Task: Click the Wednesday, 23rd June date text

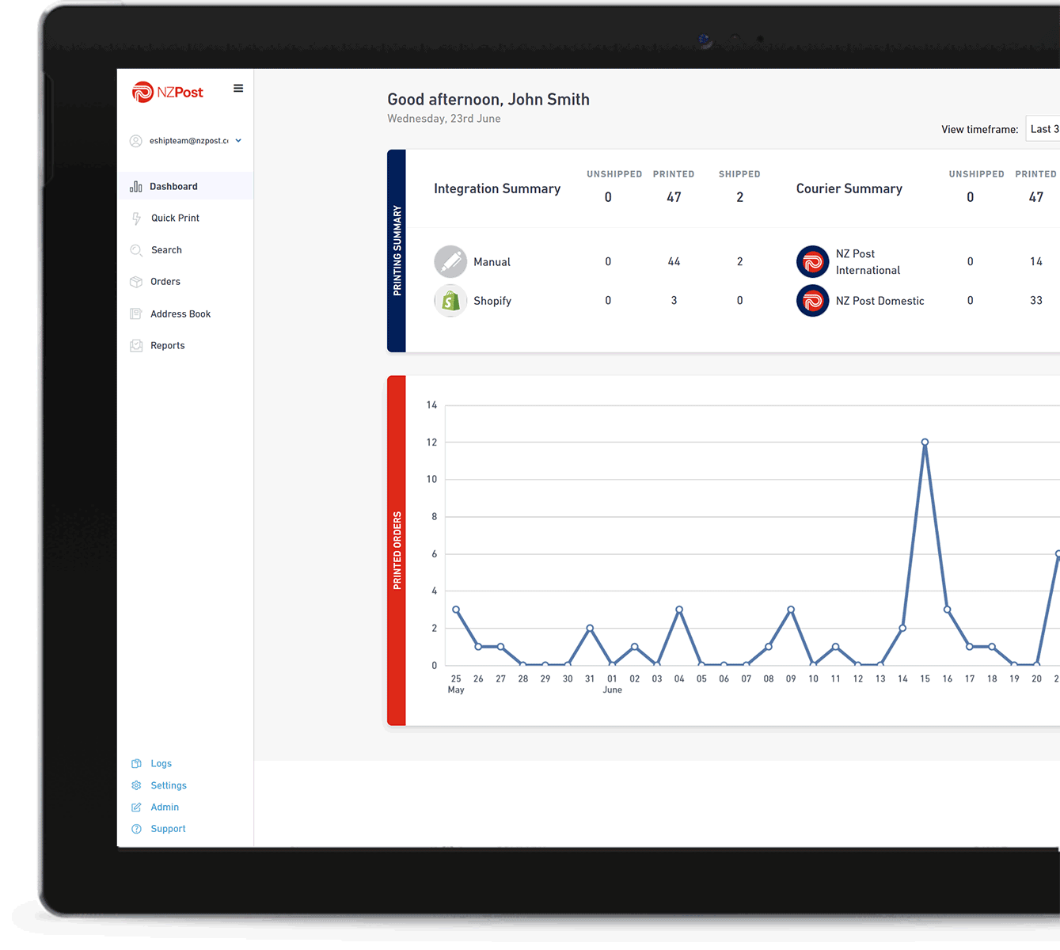Action: (x=444, y=119)
